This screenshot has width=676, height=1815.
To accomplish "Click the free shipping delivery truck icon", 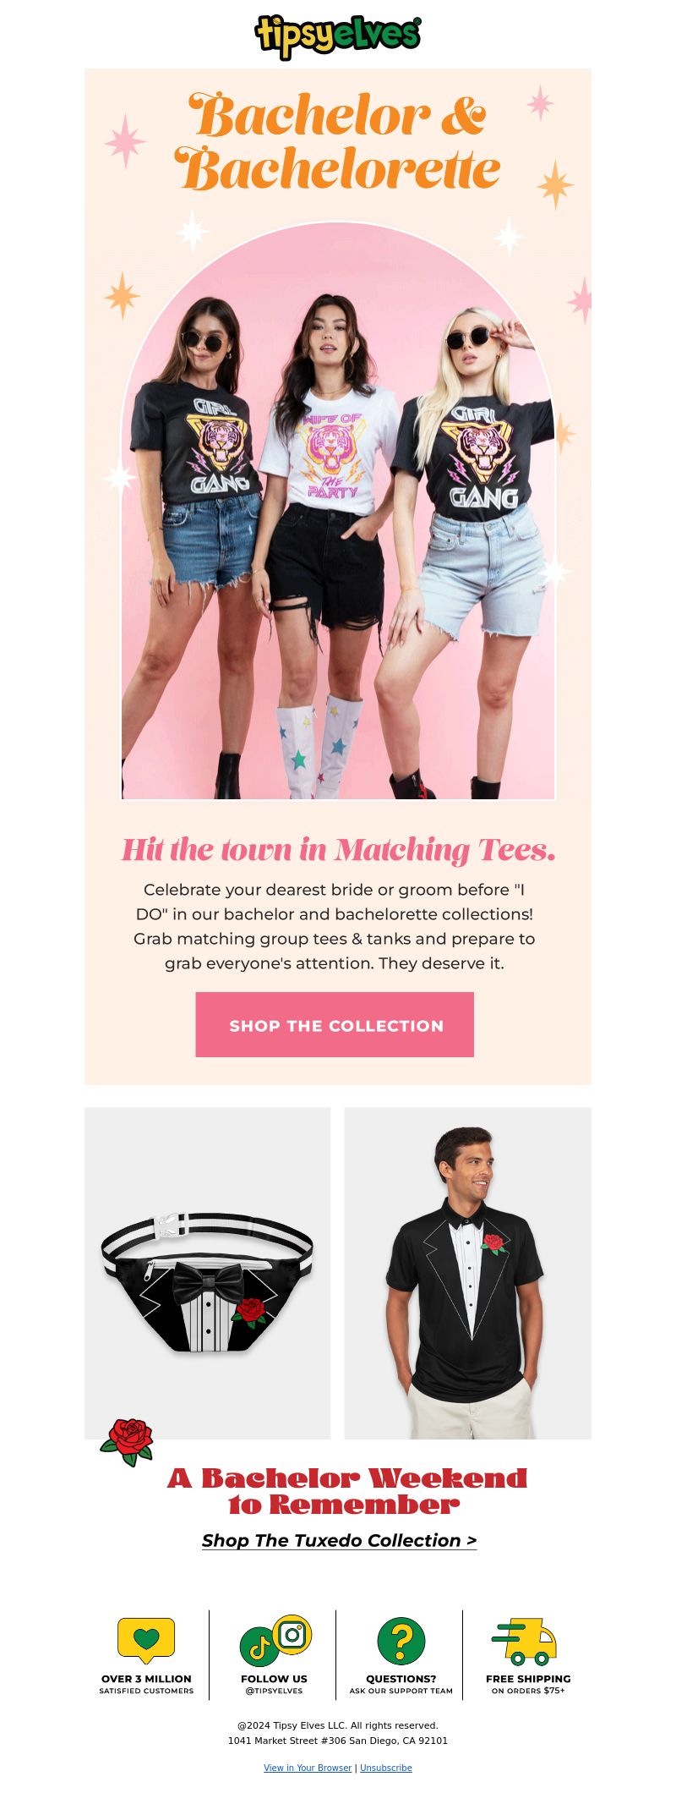I will (x=525, y=1642).
